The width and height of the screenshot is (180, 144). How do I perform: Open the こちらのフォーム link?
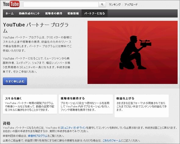(112, 140)
